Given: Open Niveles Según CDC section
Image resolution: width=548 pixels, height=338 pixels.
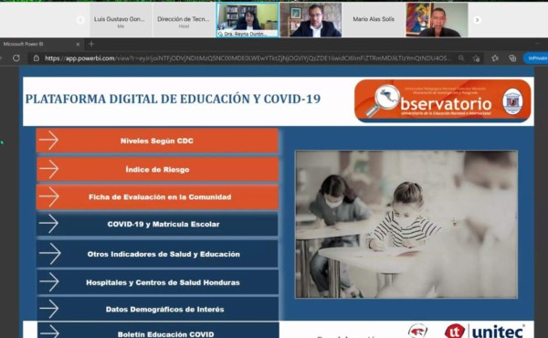Looking at the screenshot, I should click(x=157, y=141).
